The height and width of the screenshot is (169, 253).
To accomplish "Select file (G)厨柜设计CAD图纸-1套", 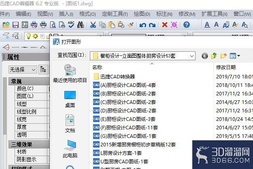I will 125,136.
